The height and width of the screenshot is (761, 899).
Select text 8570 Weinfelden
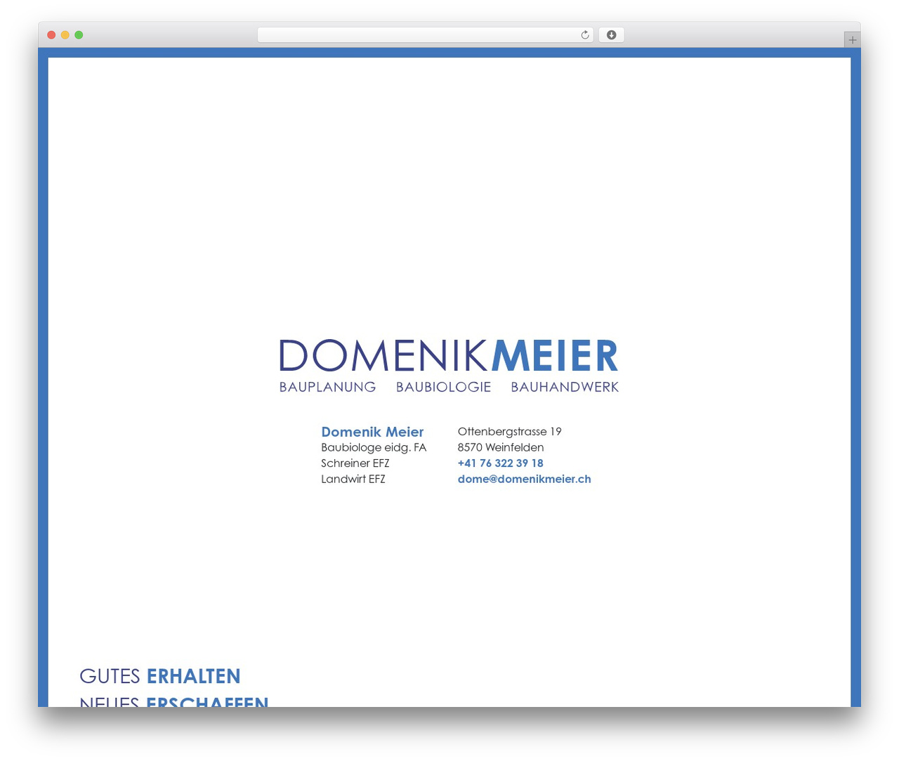point(500,447)
